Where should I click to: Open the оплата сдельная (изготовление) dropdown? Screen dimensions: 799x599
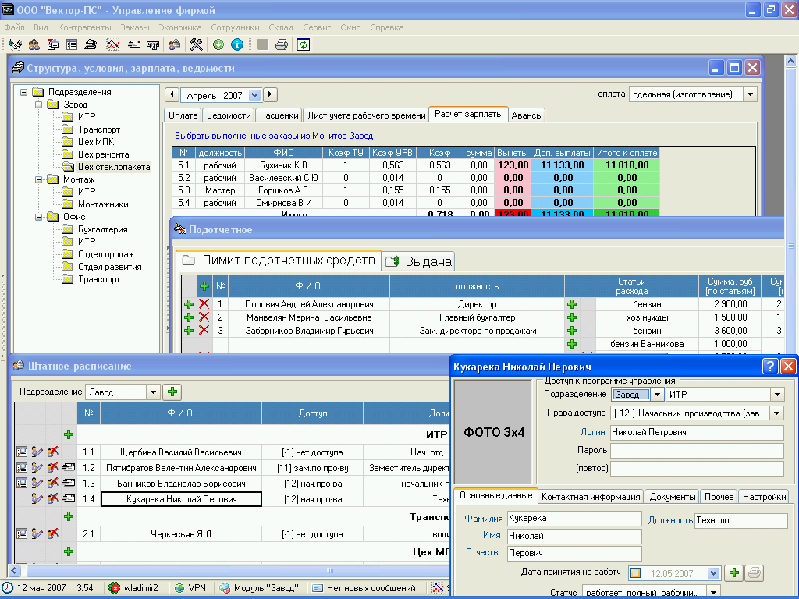pyautogui.click(x=750, y=94)
